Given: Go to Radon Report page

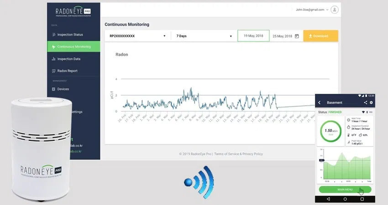Looking at the screenshot, I should [67, 71].
